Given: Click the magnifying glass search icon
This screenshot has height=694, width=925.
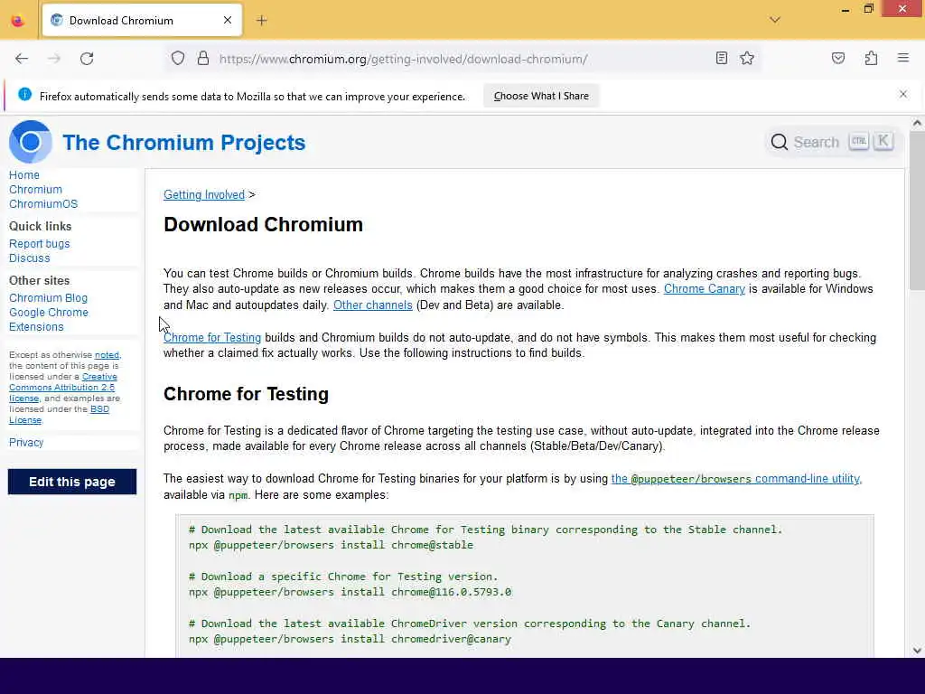Looking at the screenshot, I should click(779, 142).
